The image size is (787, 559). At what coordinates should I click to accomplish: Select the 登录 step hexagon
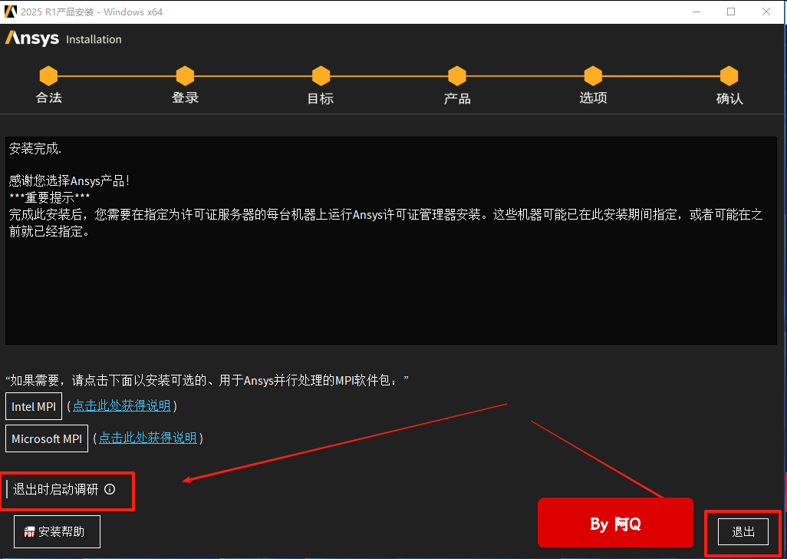[185, 76]
